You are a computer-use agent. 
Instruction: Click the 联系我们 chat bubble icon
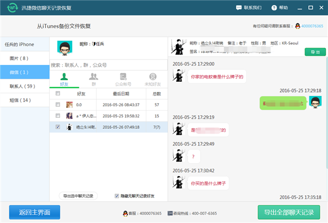coord(239,8)
